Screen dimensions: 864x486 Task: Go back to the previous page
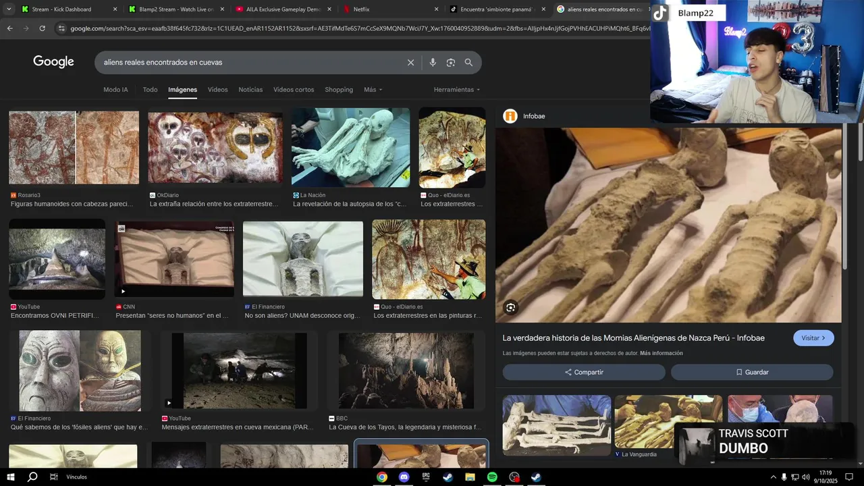(9, 28)
